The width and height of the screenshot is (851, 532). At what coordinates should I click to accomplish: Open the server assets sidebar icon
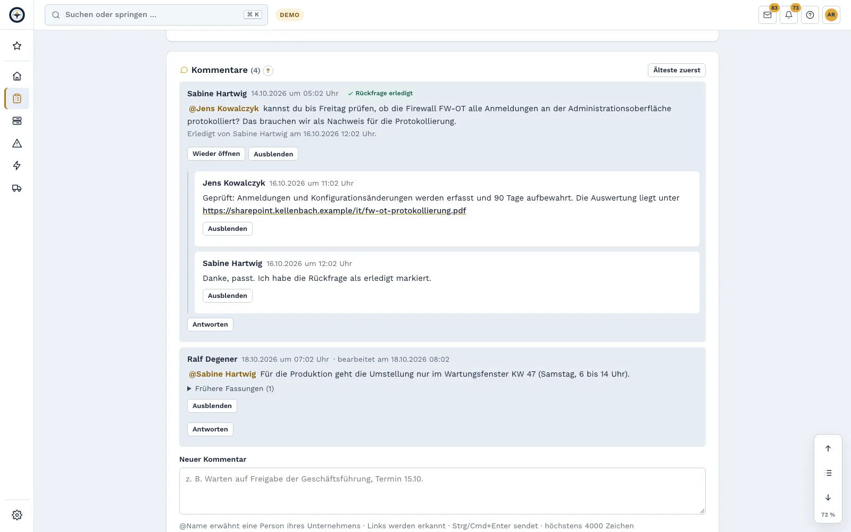(17, 121)
